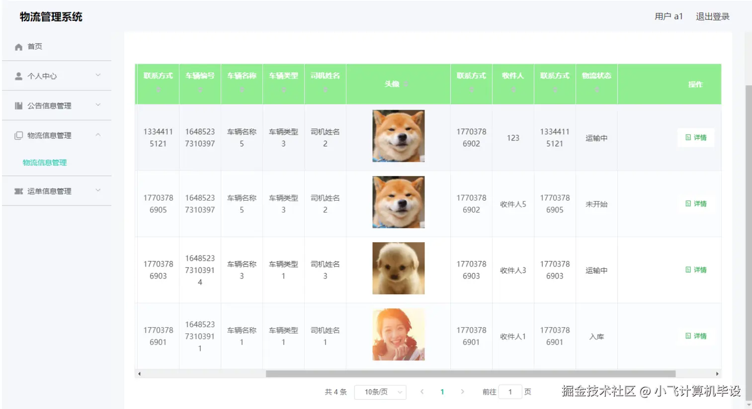752x409 pixels.
Task: Click the home icon beside 首页
Action: coord(19,47)
